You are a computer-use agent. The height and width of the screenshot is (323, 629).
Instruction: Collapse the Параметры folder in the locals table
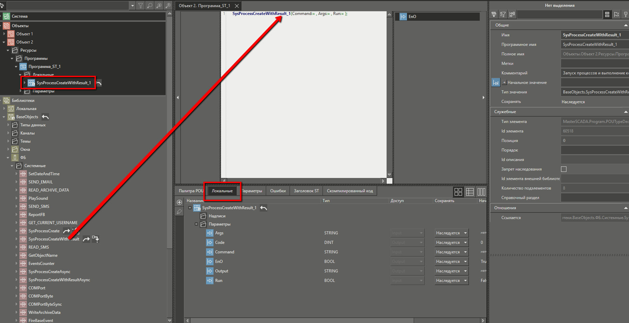196,224
